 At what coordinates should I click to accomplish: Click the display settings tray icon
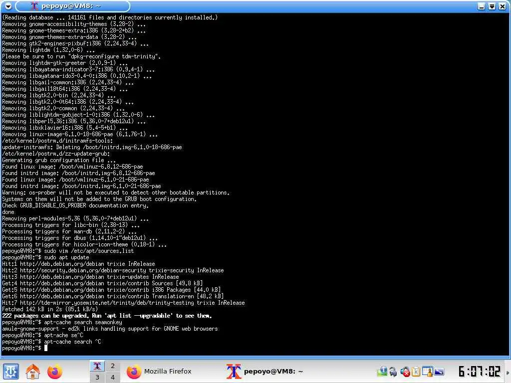point(439,372)
